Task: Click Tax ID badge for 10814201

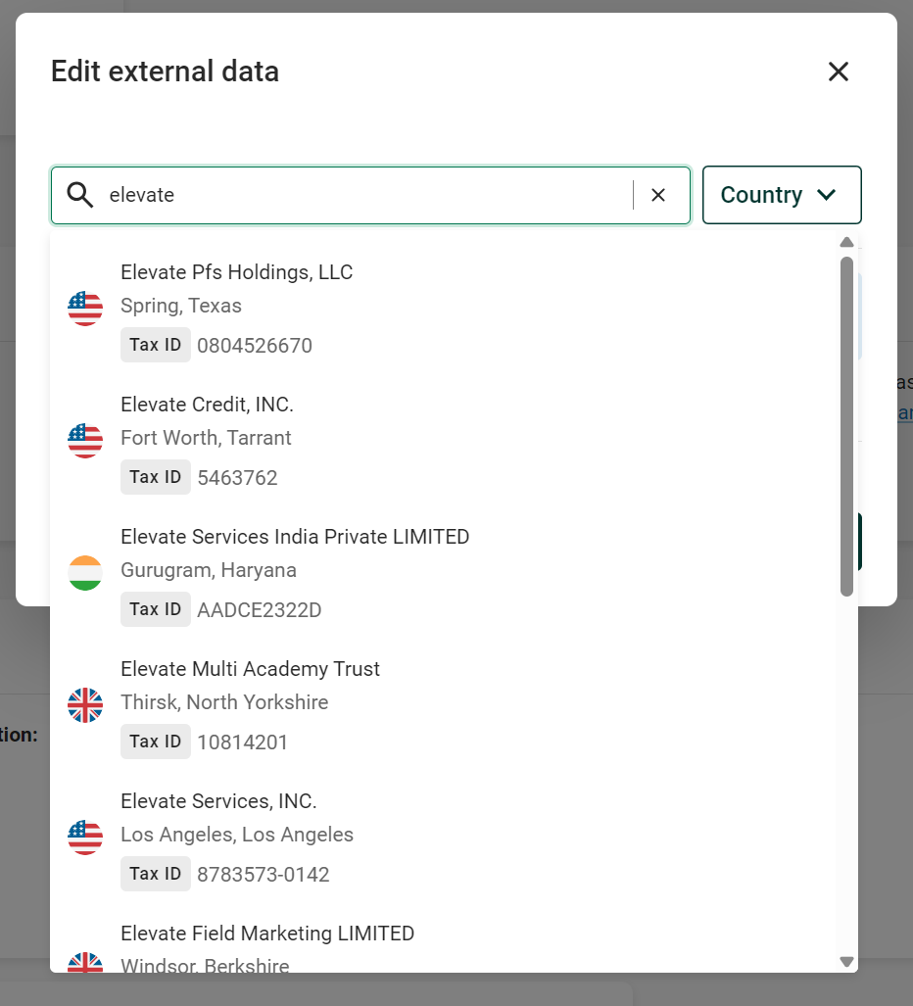Action: [x=155, y=741]
